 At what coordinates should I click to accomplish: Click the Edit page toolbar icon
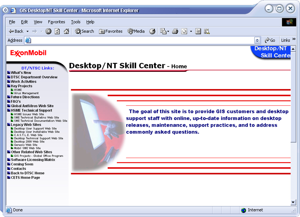point(184,31)
